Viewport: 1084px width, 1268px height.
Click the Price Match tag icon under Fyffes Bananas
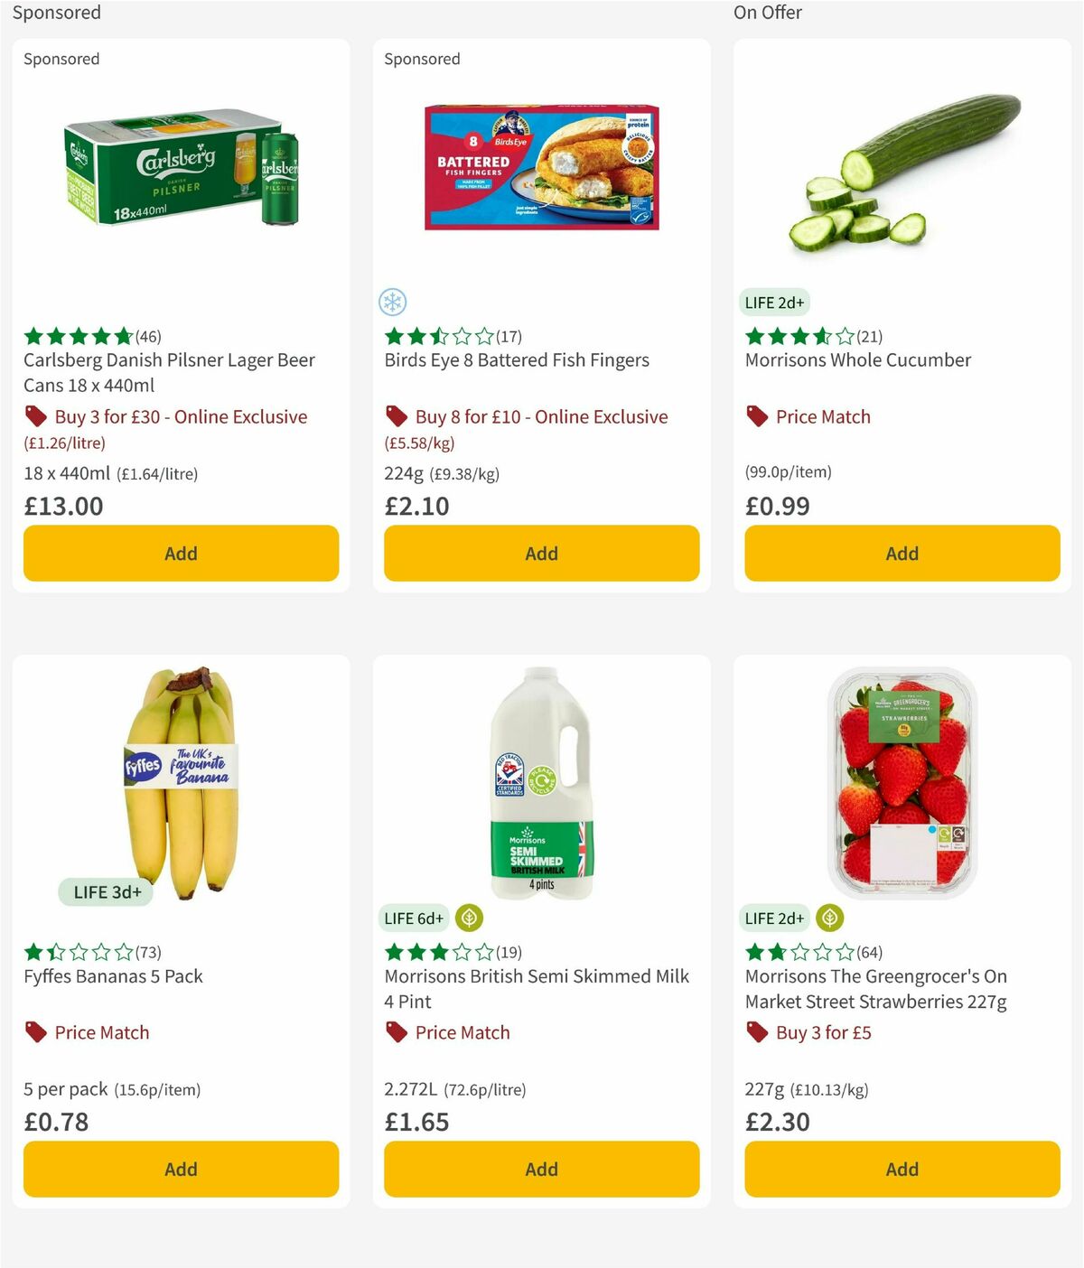pyautogui.click(x=34, y=1032)
